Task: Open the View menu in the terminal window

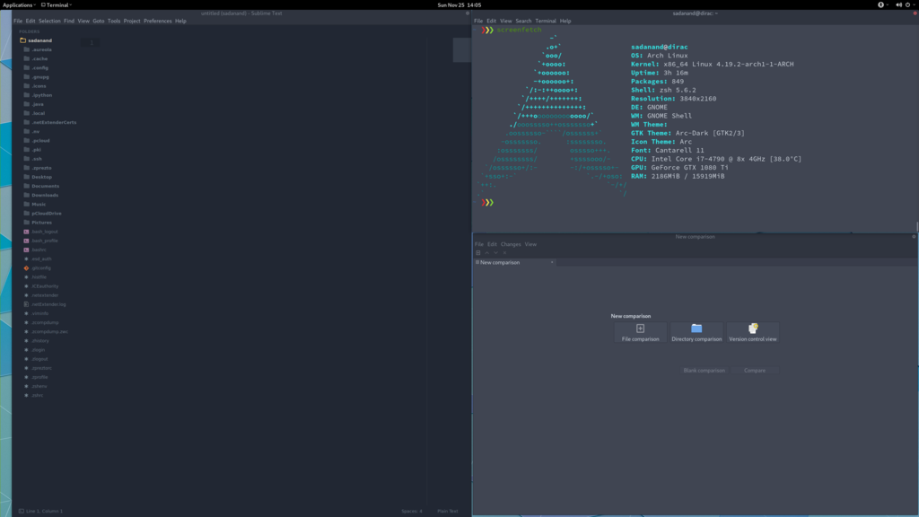Action: (505, 22)
